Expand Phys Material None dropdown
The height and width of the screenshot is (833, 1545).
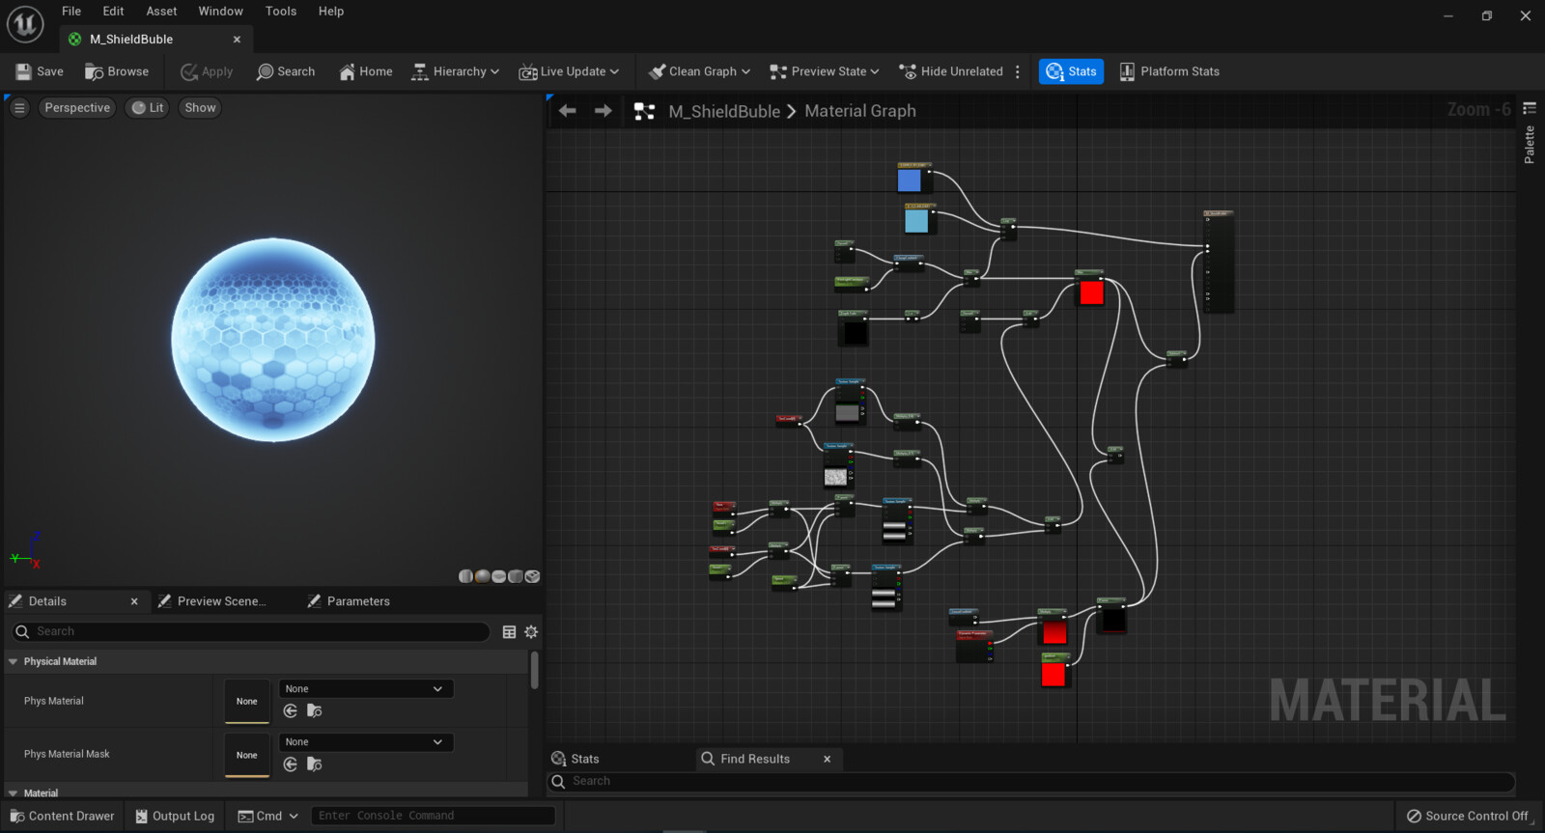[x=365, y=689]
